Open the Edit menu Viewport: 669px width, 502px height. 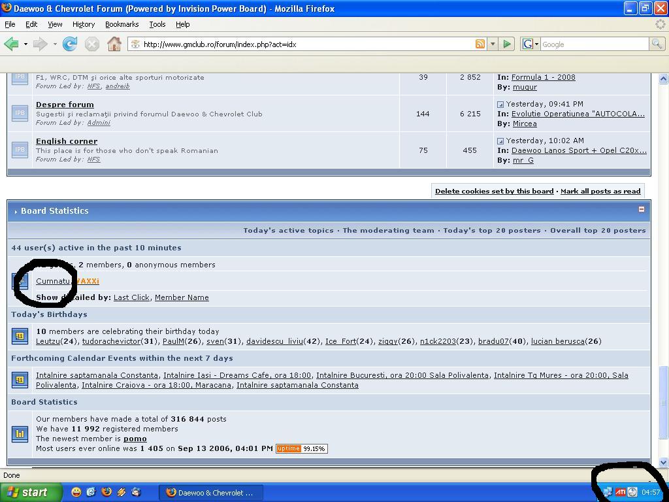pos(31,24)
